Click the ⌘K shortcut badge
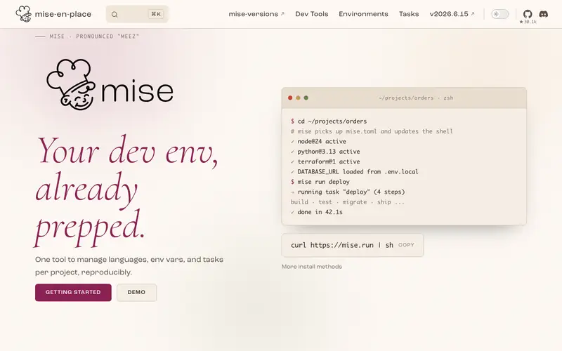 (156, 14)
